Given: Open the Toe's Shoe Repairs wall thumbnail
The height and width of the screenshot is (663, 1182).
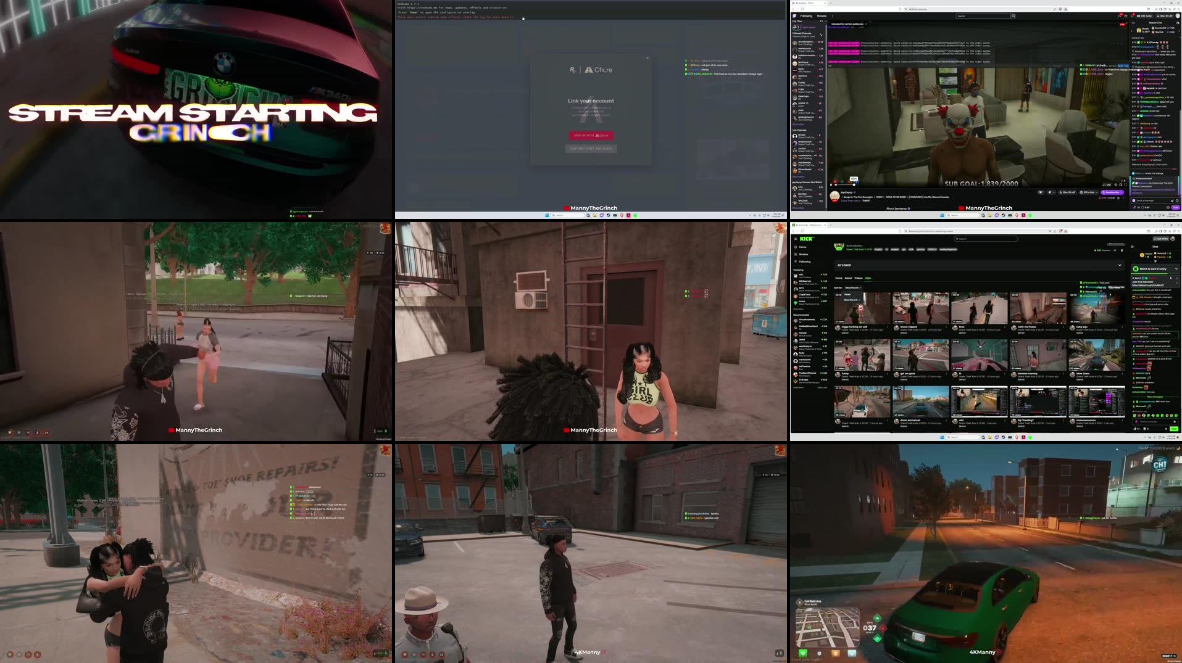Looking at the screenshot, I should [196, 553].
